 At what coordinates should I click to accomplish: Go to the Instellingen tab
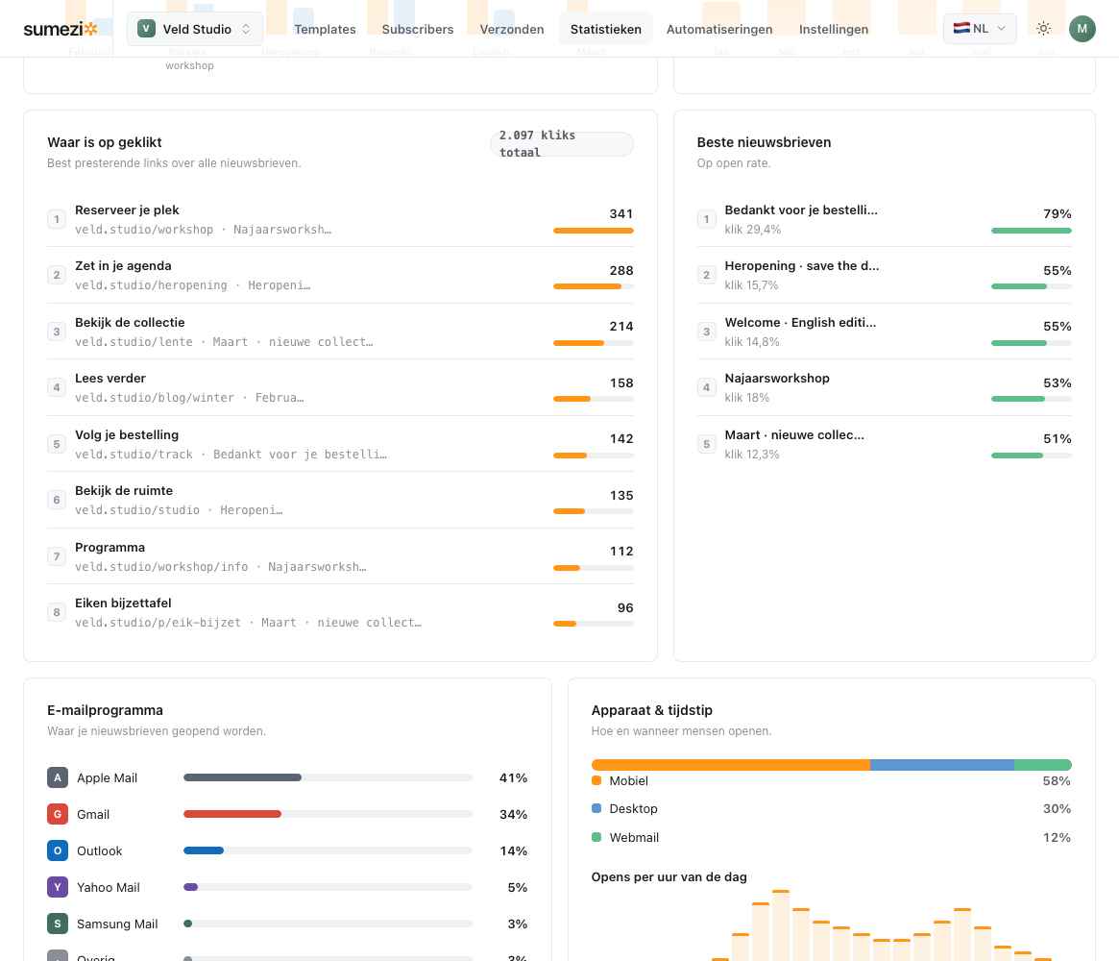point(834,29)
